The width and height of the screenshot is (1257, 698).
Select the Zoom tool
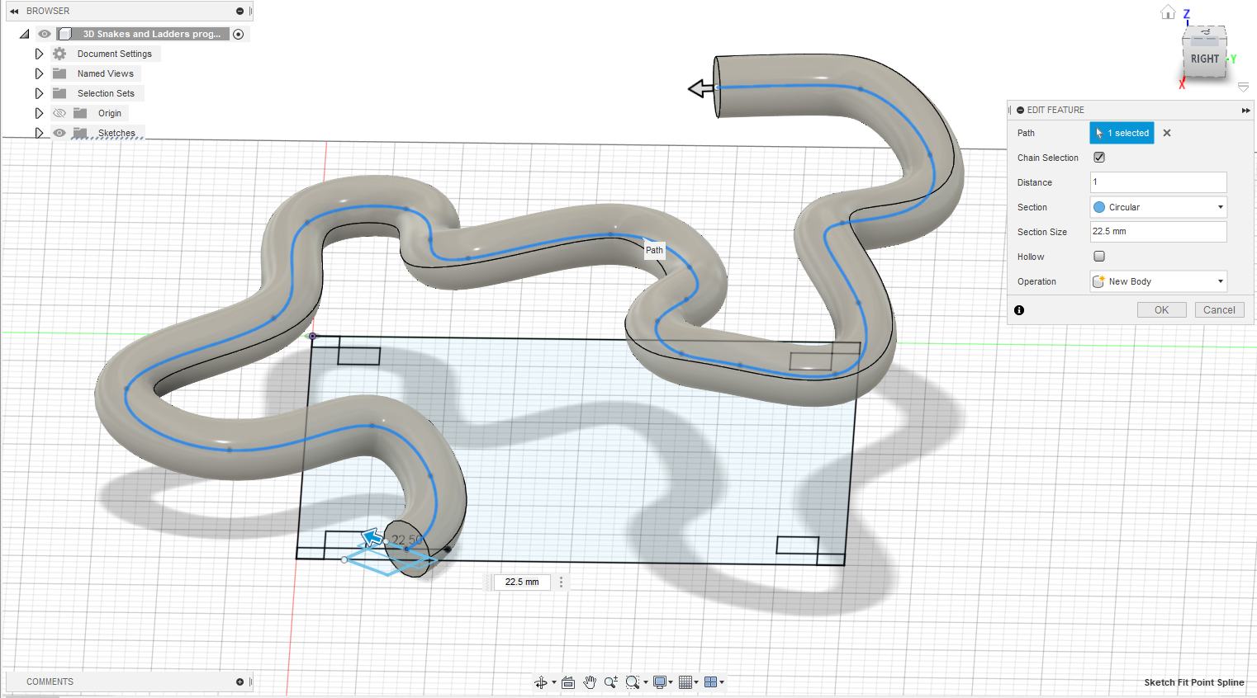611,681
